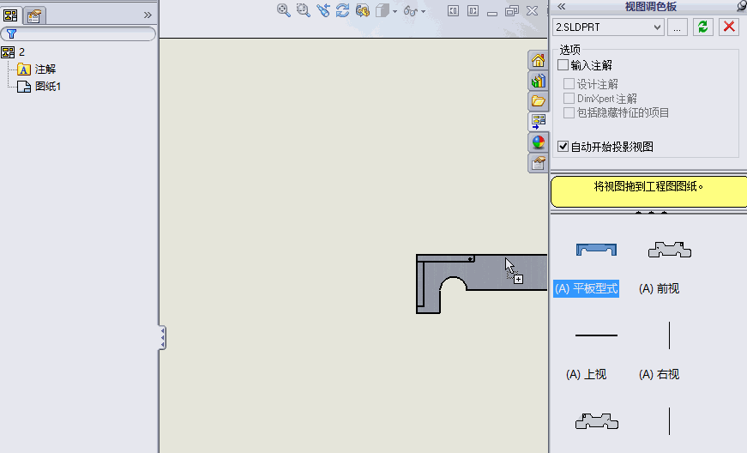Select the drawing root node 2

pos(14,52)
